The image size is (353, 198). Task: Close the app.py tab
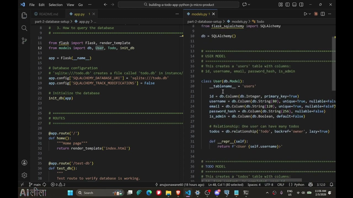click(x=93, y=14)
